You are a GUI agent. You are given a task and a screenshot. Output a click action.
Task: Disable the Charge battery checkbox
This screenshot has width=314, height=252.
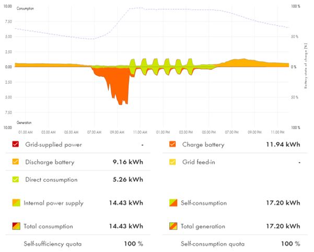(173, 144)
